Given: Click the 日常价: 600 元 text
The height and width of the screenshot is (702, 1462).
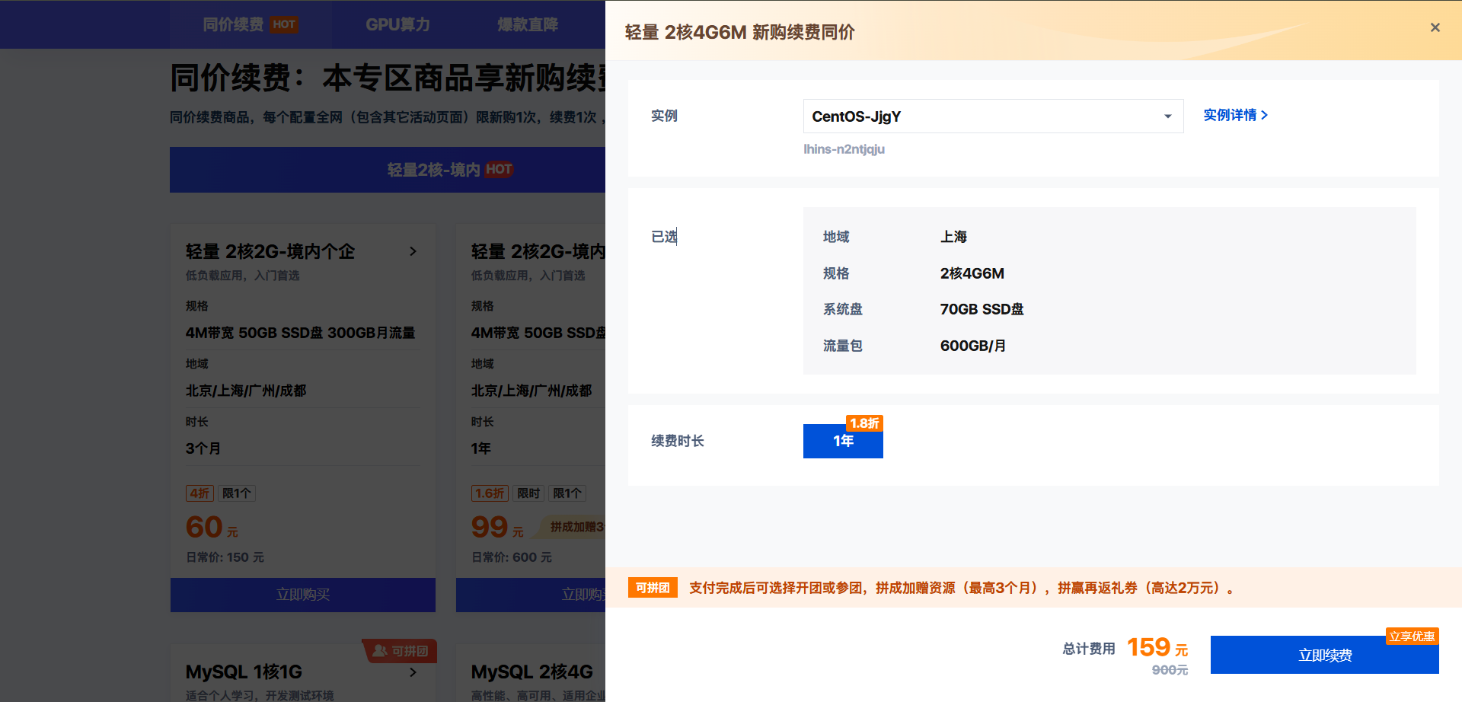Looking at the screenshot, I should pos(512,557).
